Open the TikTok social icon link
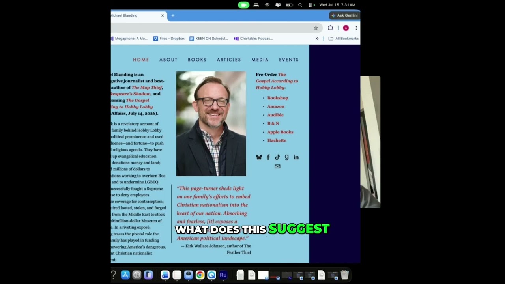The width and height of the screenshot is (505, 284). pyautogui.click(x=277, y=157)
